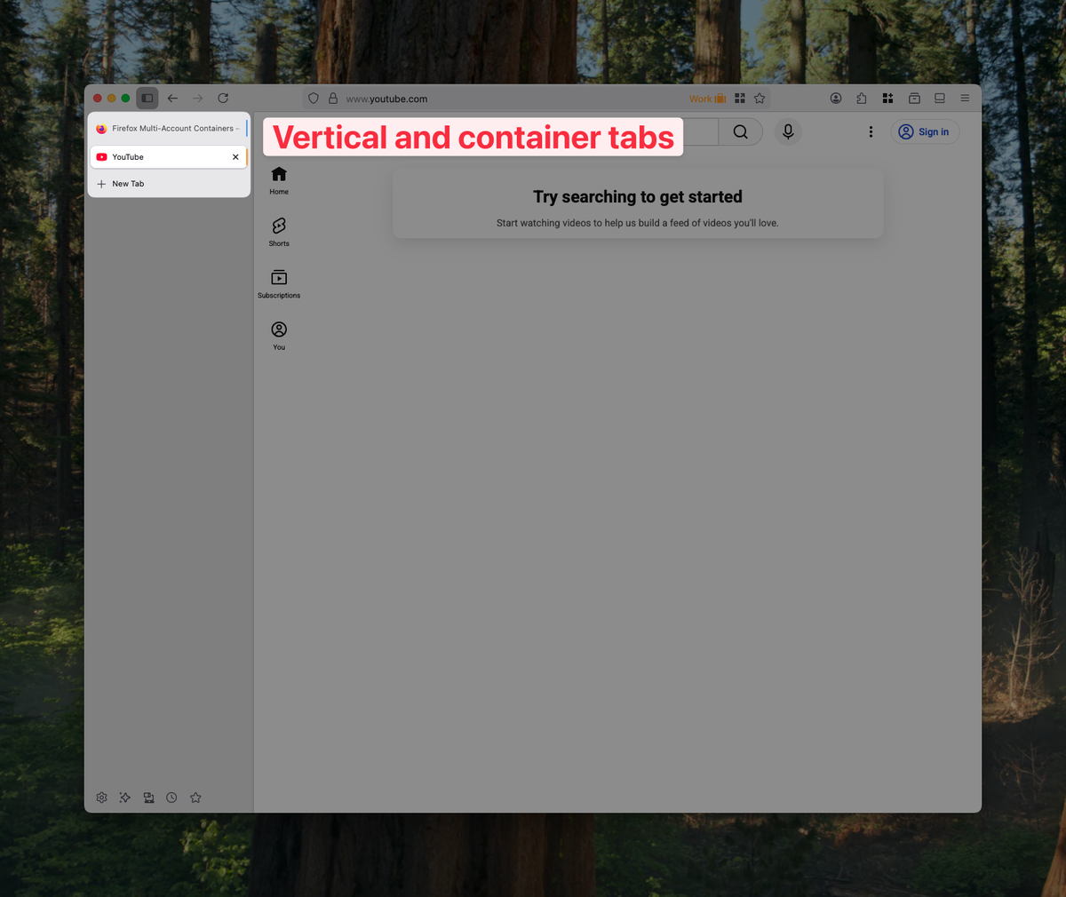1066x897 pixels.
Task: Click the Sign in button on YouTube
Action: coord(925,131)
